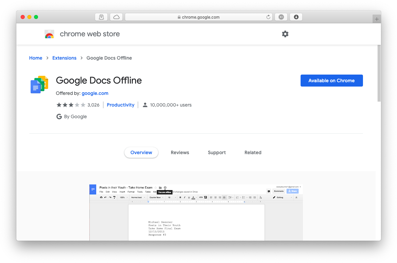Image resolution: width=397 pixels, height=263 pixels.
Task: Switch to the Support tab
Action: click(217, 152)
